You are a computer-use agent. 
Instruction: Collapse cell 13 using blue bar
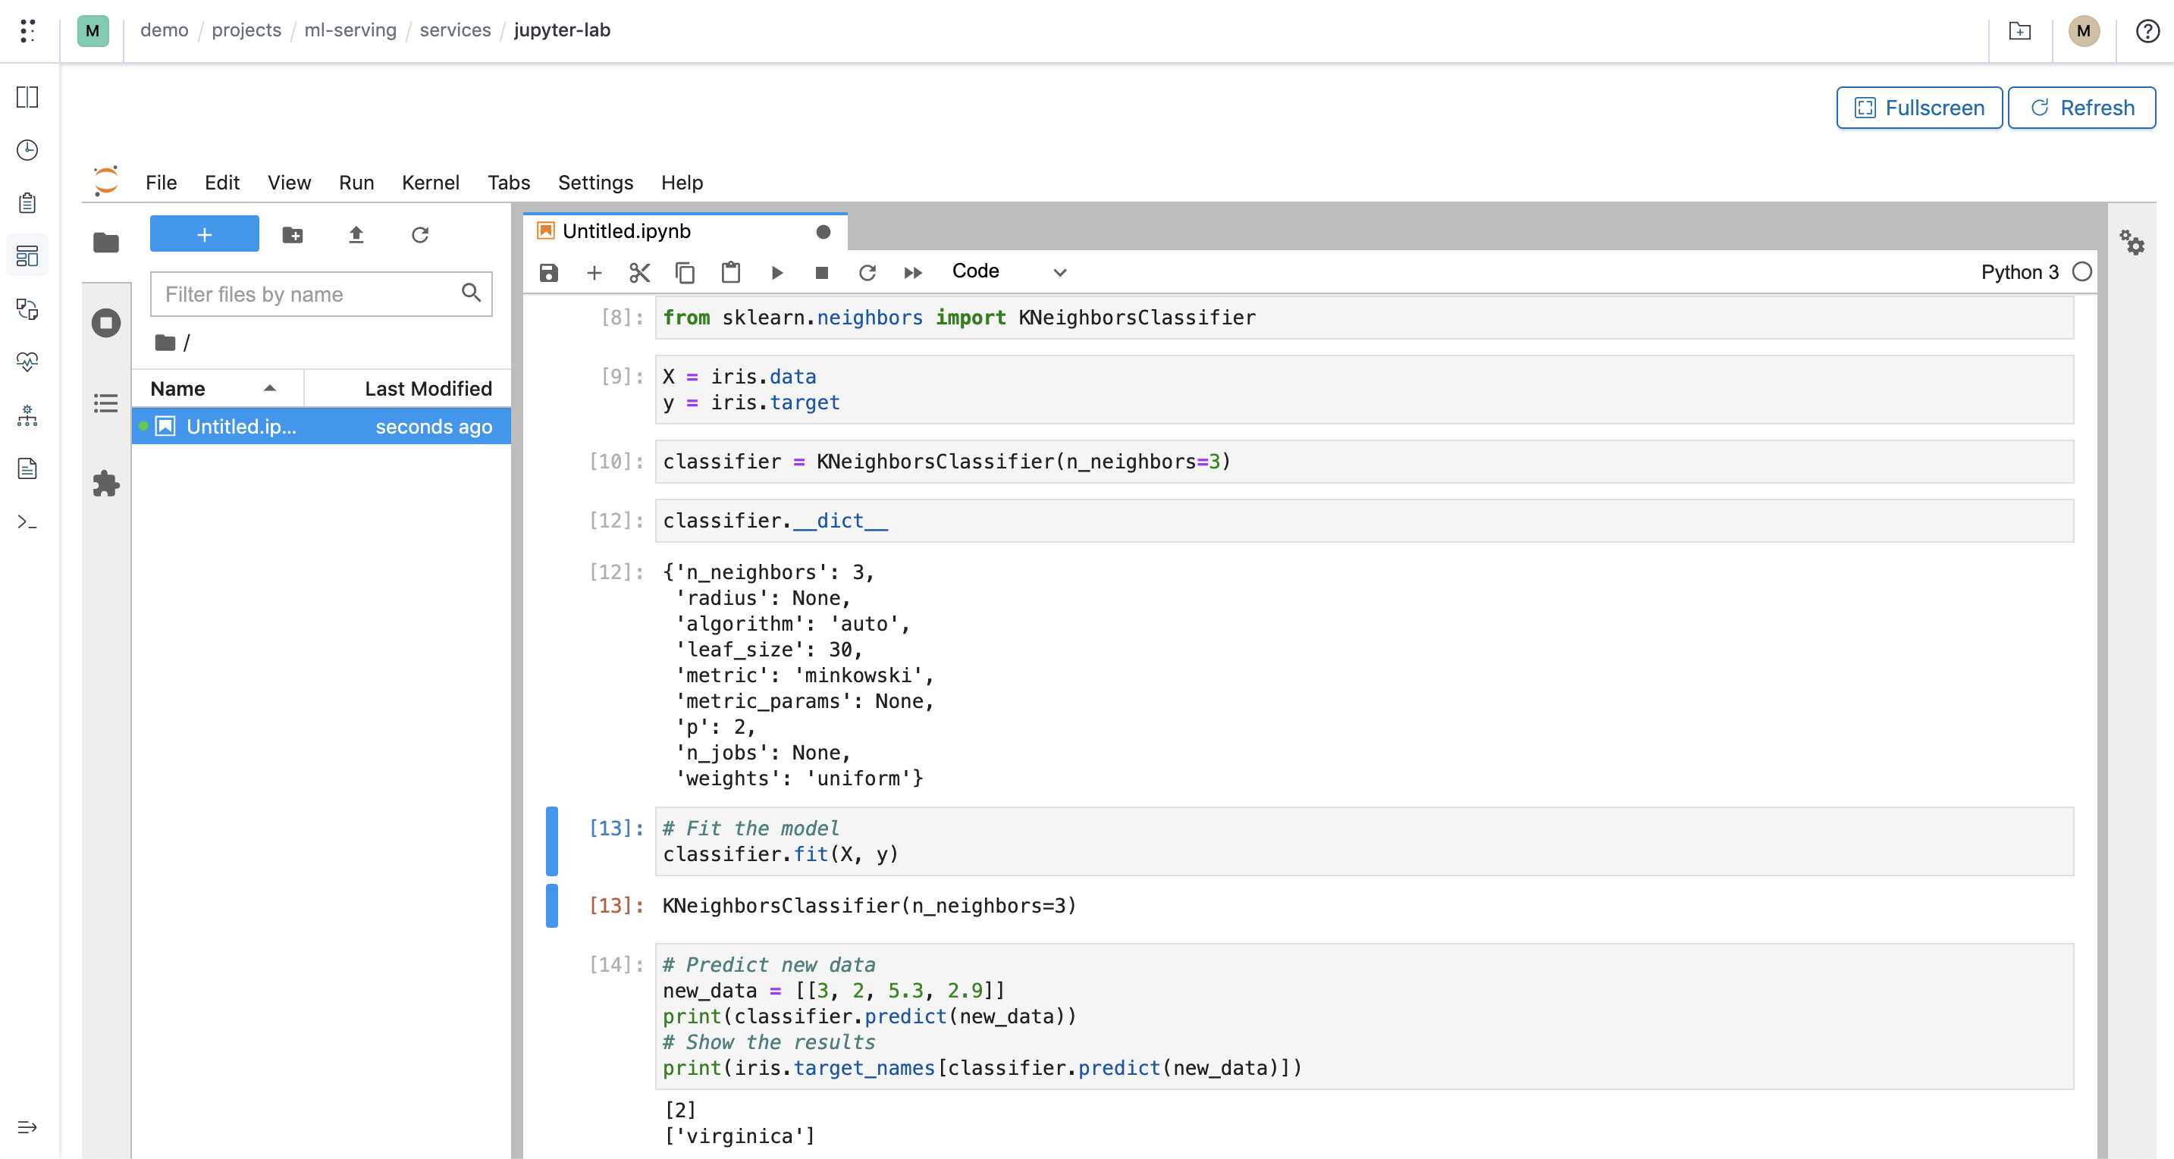552,841
